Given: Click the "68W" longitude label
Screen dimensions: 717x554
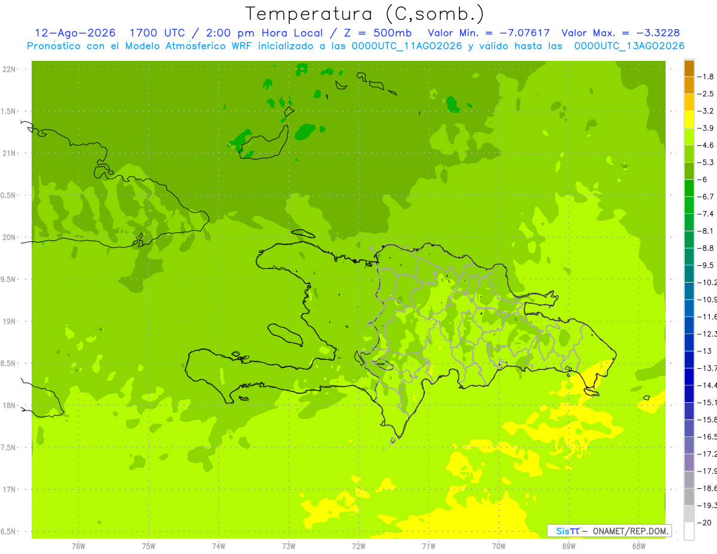Looking at the screenshot, I should click(639, 546).
